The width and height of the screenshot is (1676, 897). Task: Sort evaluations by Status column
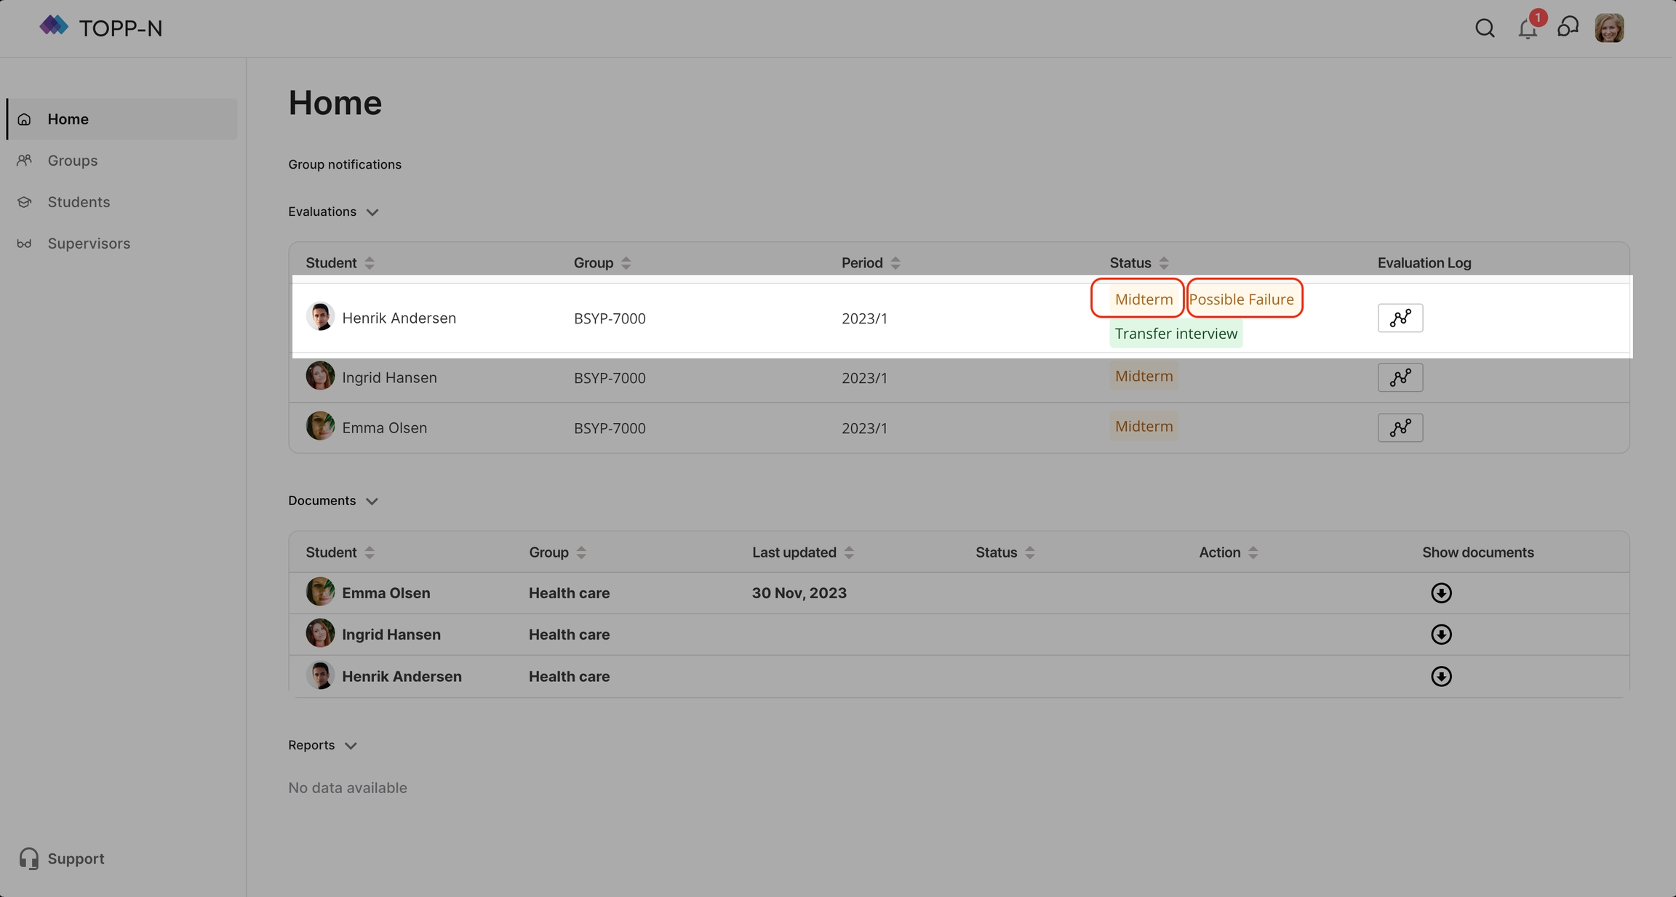coord(1163,263)
